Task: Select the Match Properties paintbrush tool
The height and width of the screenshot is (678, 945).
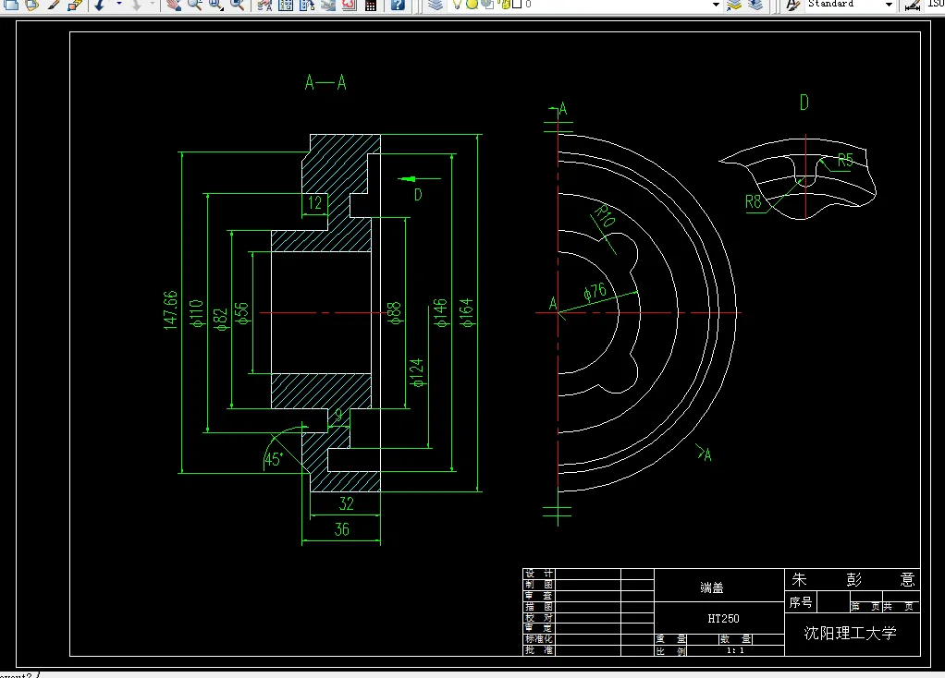Action: [55, 5]
